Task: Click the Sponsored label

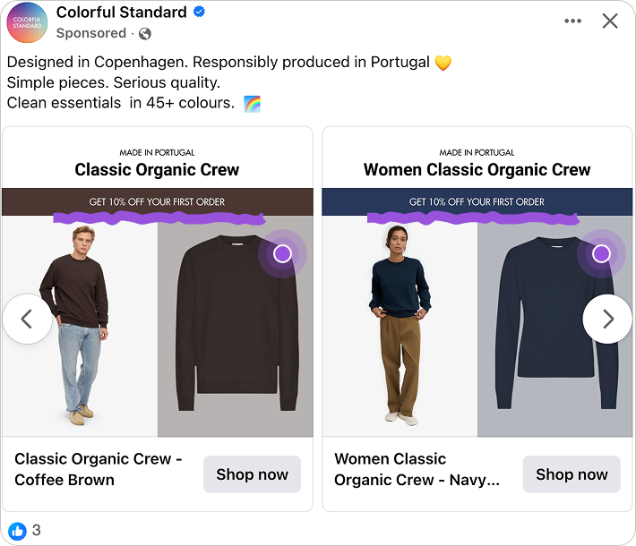Action: [90, 34]
